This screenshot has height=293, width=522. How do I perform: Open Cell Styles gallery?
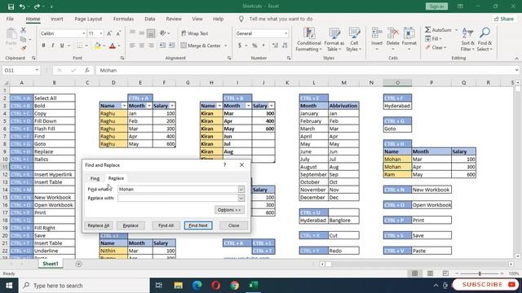(353, 40)
